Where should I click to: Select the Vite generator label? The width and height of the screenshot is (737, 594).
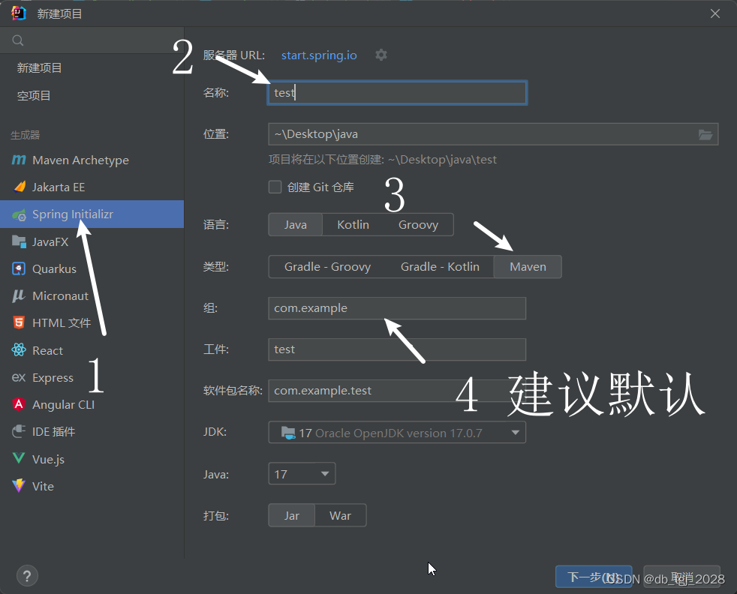pos(43,486)
